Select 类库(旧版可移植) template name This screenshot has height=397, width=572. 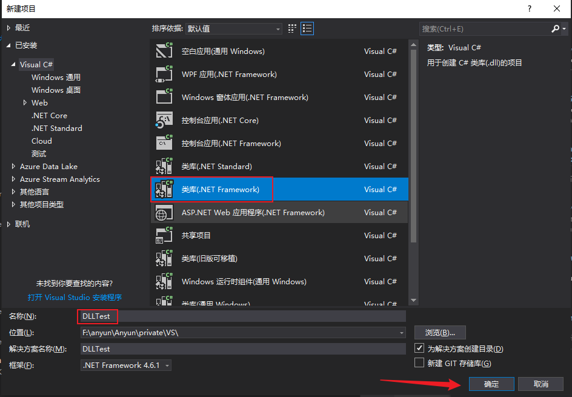point(210,258)
